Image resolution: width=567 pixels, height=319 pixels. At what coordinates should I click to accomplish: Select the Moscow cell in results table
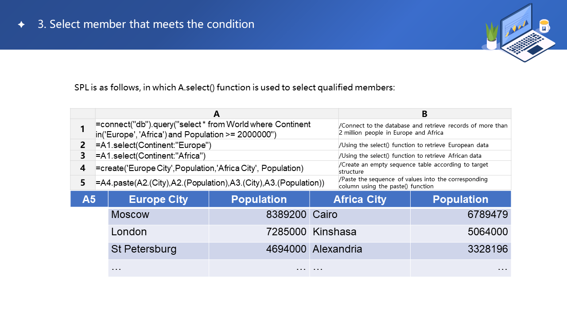pos(158,215)
